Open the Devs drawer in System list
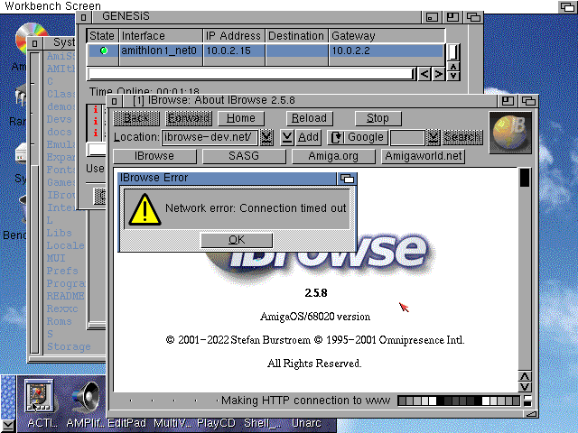The width and height of the screenshot is (578, 433). coord(59,119)
